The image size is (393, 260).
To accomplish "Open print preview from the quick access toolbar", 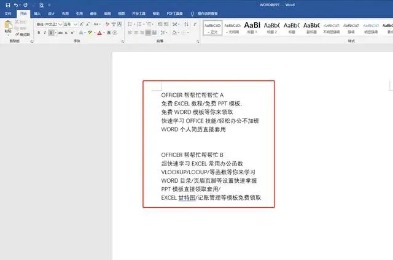I will tap(42, 5).
